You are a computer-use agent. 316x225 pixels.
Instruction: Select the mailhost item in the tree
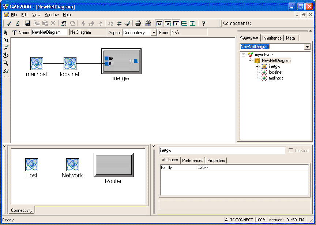pyautogui.click(x=276, y=78)
